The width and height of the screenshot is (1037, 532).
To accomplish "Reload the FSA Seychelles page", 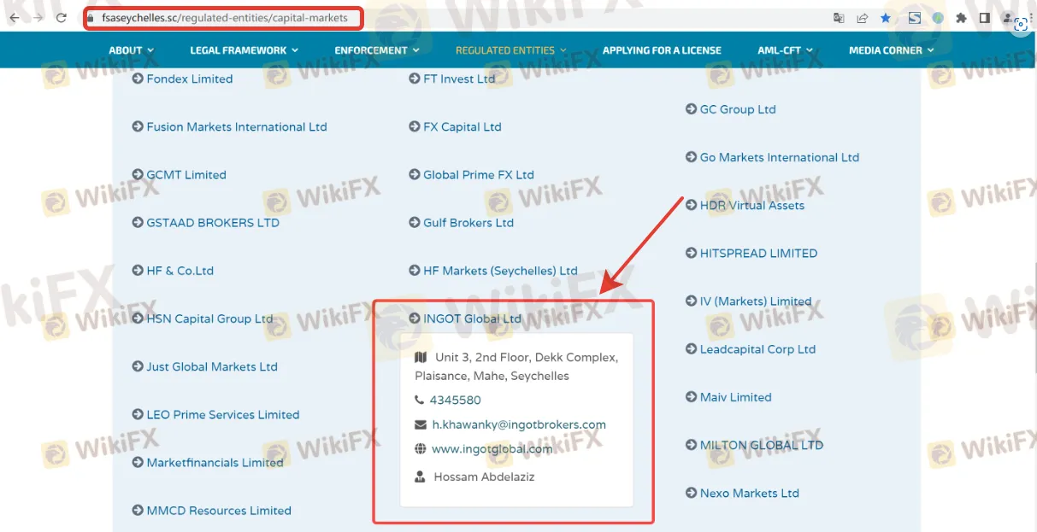I will click(x=61, y=17).
